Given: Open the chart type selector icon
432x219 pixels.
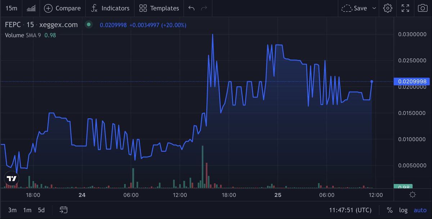Looking at the screenshot, I should (31, 8).
